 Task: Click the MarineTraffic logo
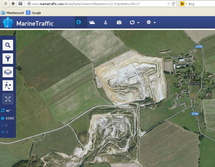click(x=28, y=23)
